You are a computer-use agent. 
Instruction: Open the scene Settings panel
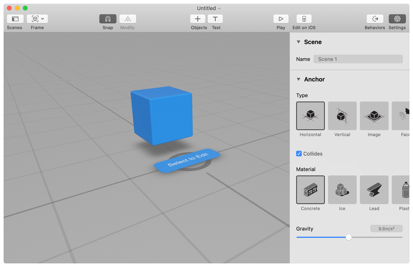pyautogui.click(x=397, y=19)
